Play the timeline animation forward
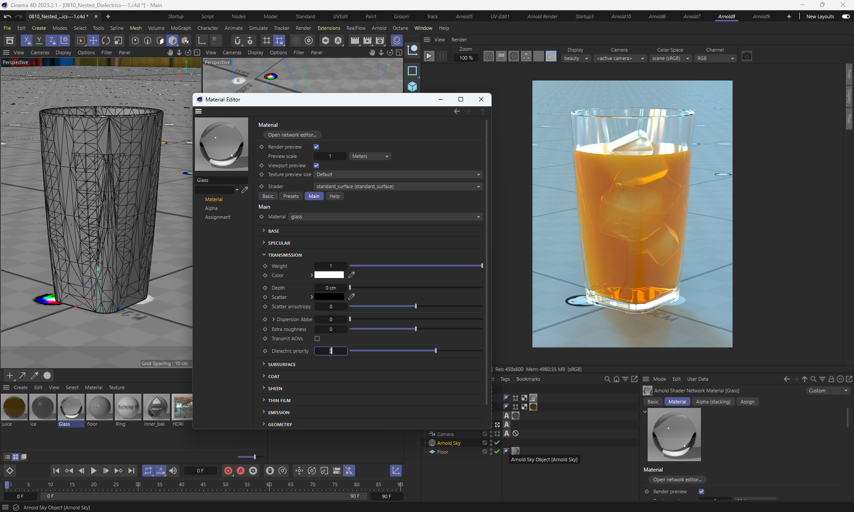This screenshot has width=854, height=512. pos(93,471)
